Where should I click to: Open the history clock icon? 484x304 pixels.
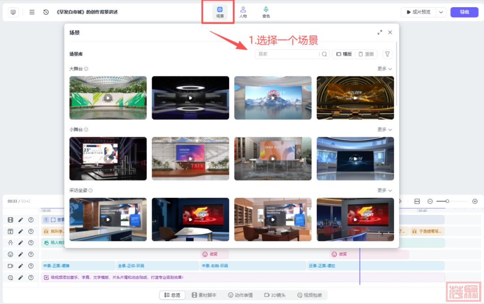point(46,12)
